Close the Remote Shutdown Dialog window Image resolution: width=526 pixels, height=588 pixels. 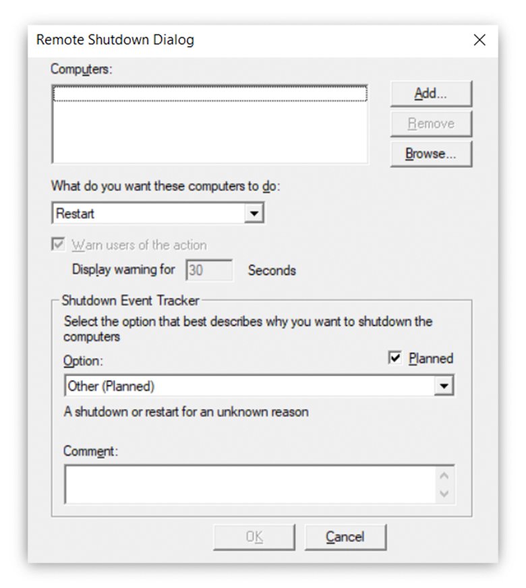[x=479, y=40]
